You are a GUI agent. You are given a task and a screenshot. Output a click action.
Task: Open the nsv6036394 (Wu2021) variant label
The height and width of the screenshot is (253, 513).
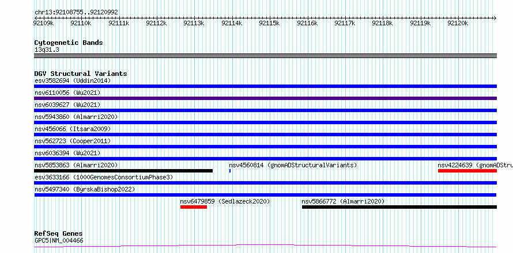coord(67,153)
